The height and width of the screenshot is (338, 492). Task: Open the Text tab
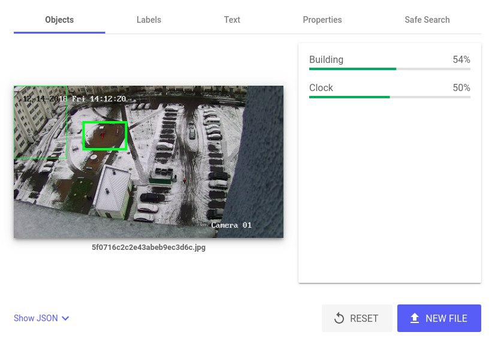(232, 20)
